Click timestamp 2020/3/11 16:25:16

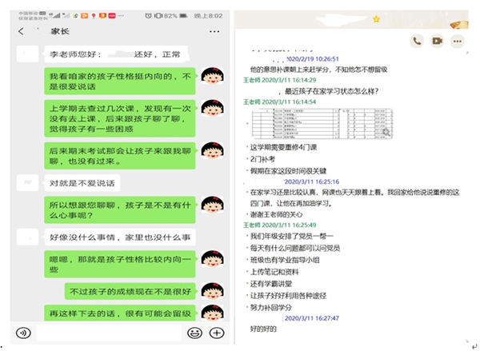pos(312,181)
